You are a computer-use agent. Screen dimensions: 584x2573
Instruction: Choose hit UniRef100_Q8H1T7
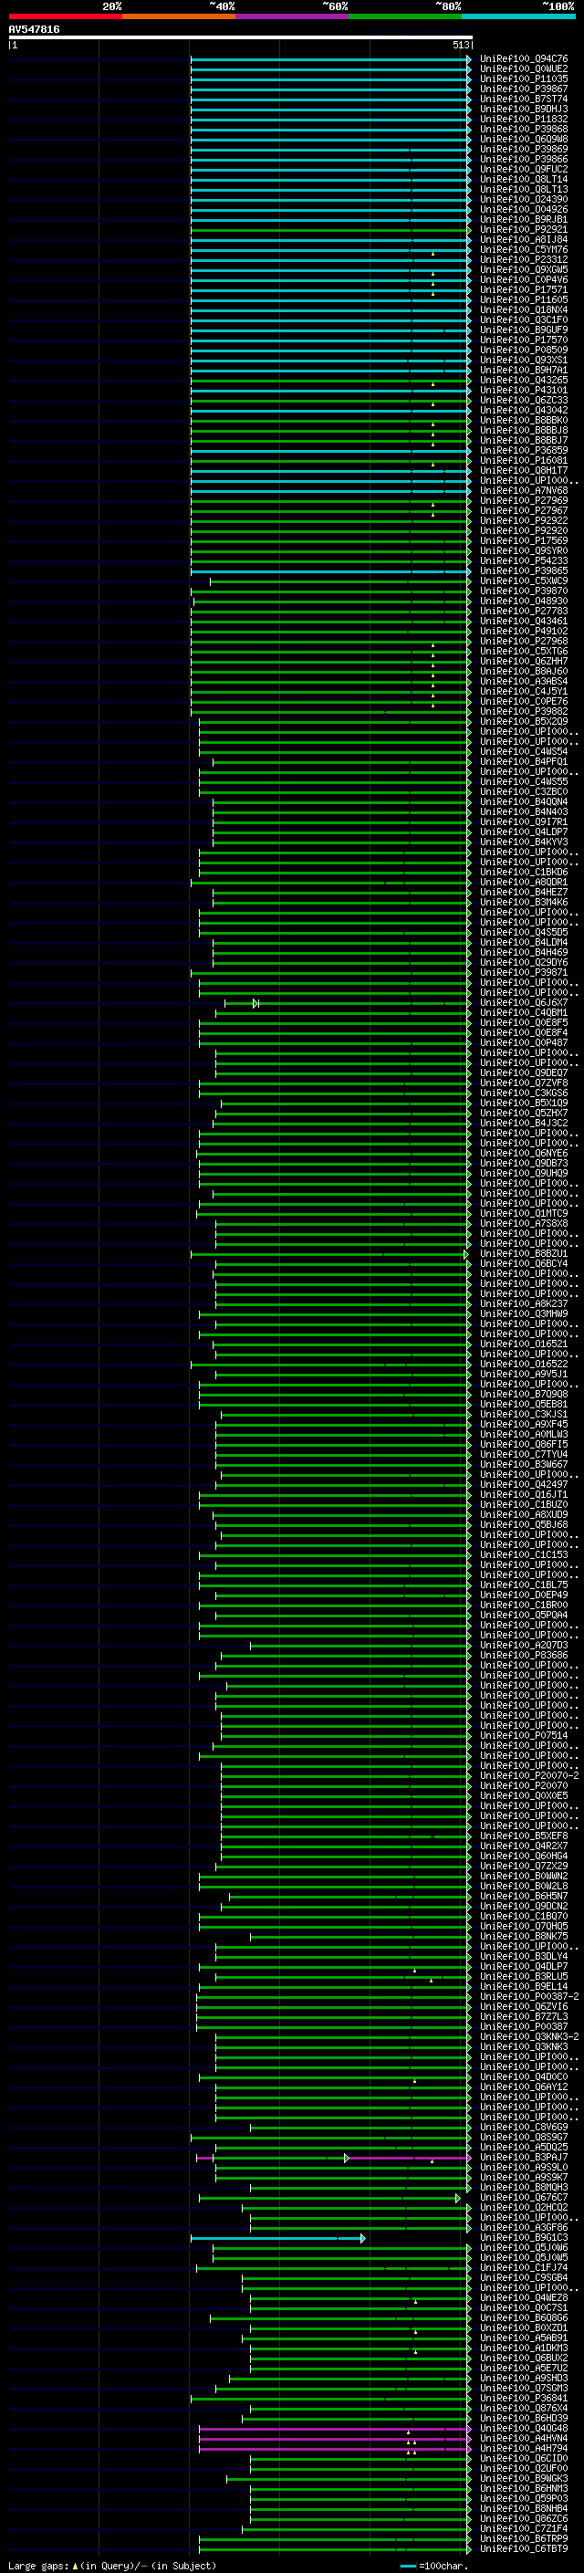(x=523, y=470)
